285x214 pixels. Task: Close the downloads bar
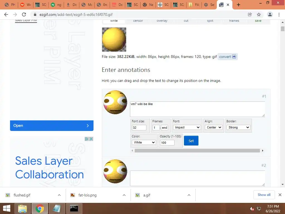click(280, 195)
